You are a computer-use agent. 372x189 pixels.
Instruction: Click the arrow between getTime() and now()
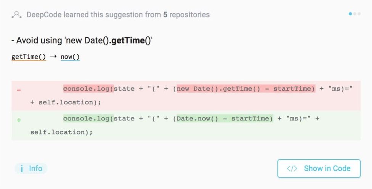(53, 57)
